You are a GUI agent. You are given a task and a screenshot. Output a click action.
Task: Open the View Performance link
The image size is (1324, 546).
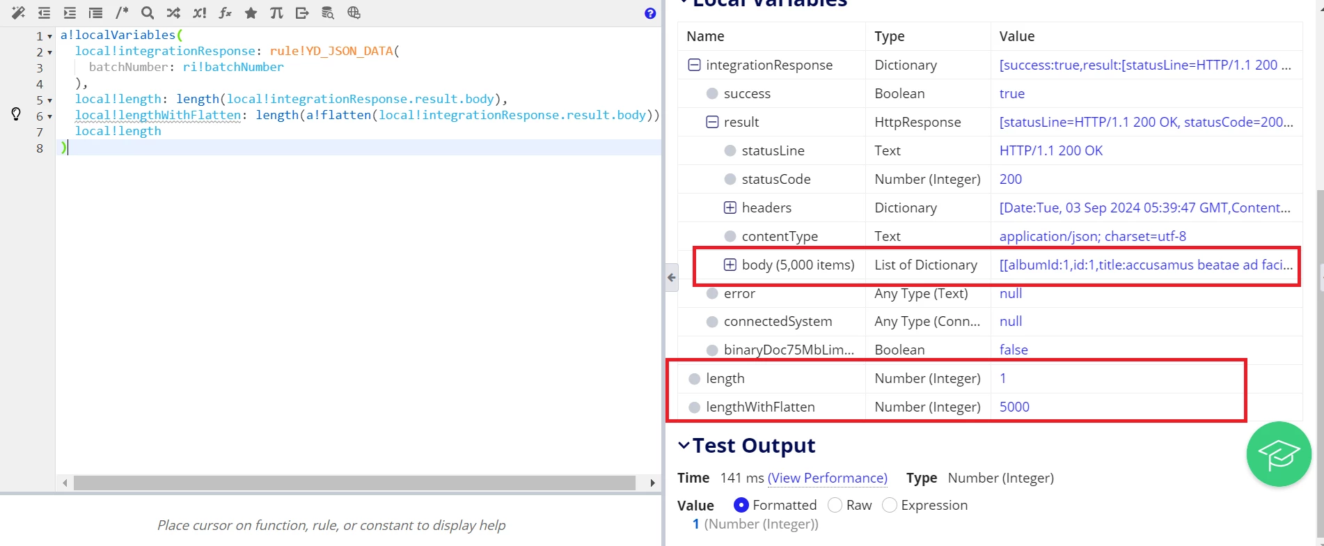pyautogui.click(x=828, y=478)
